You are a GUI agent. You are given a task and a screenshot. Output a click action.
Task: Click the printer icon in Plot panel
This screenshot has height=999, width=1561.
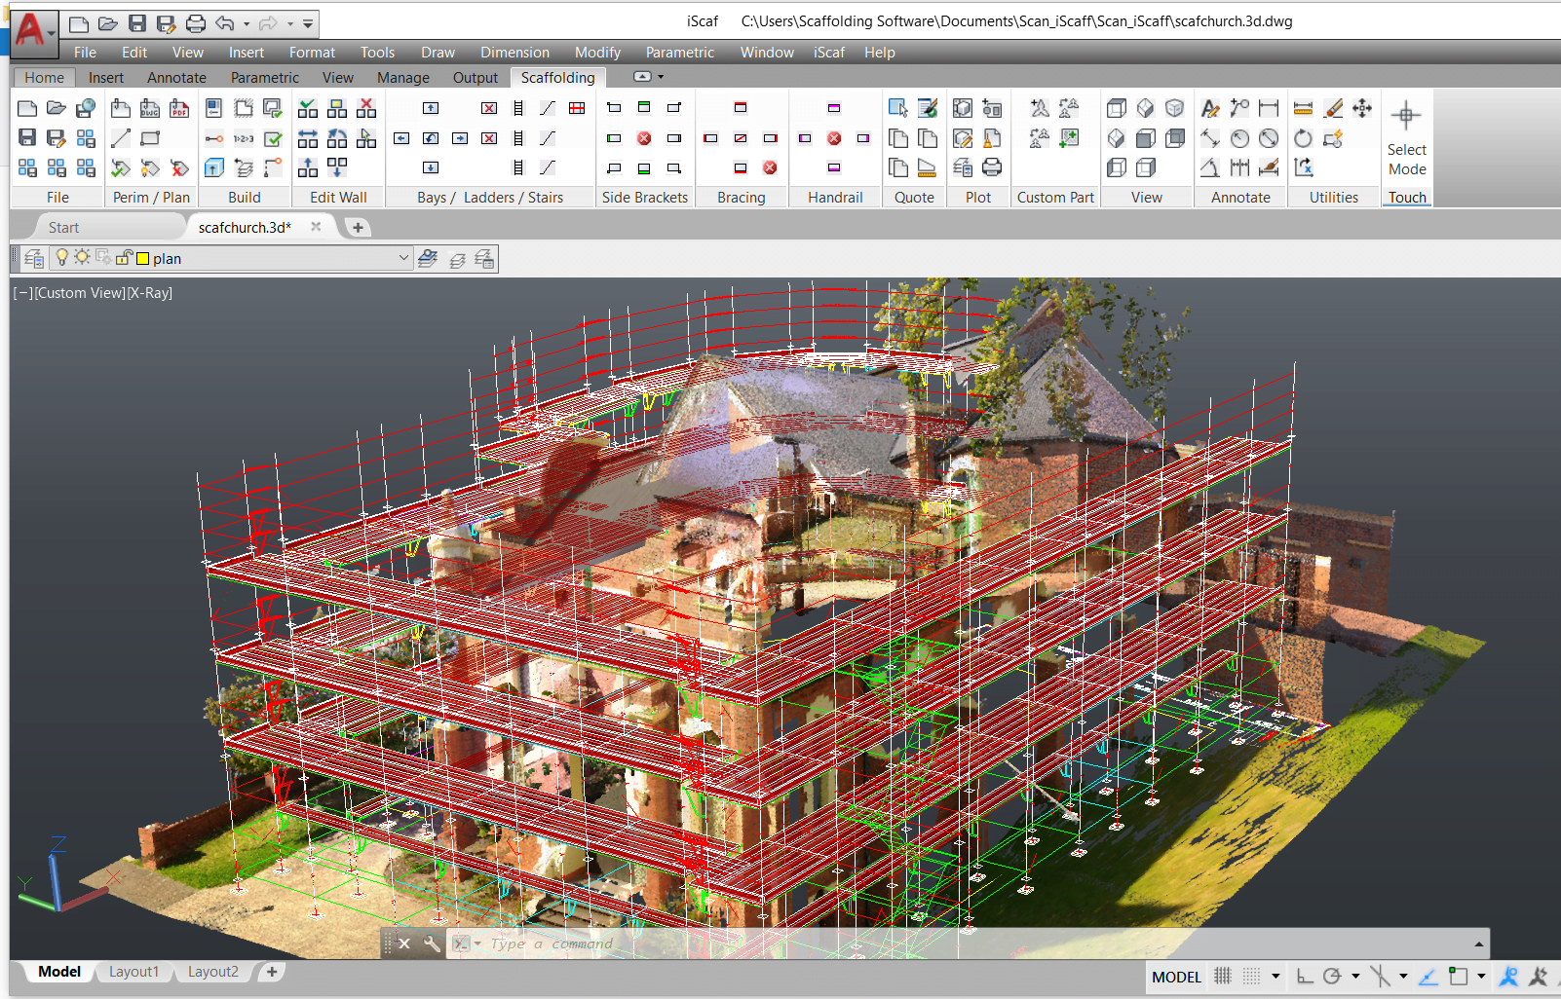click(992, 167)
